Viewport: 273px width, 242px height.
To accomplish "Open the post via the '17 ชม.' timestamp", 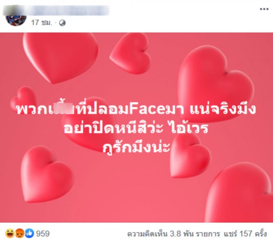I will click(x=41, y=23).
